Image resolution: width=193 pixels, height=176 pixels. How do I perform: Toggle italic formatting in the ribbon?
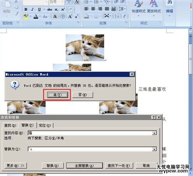32,9
